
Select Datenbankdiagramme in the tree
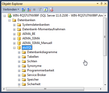[42, 52]
